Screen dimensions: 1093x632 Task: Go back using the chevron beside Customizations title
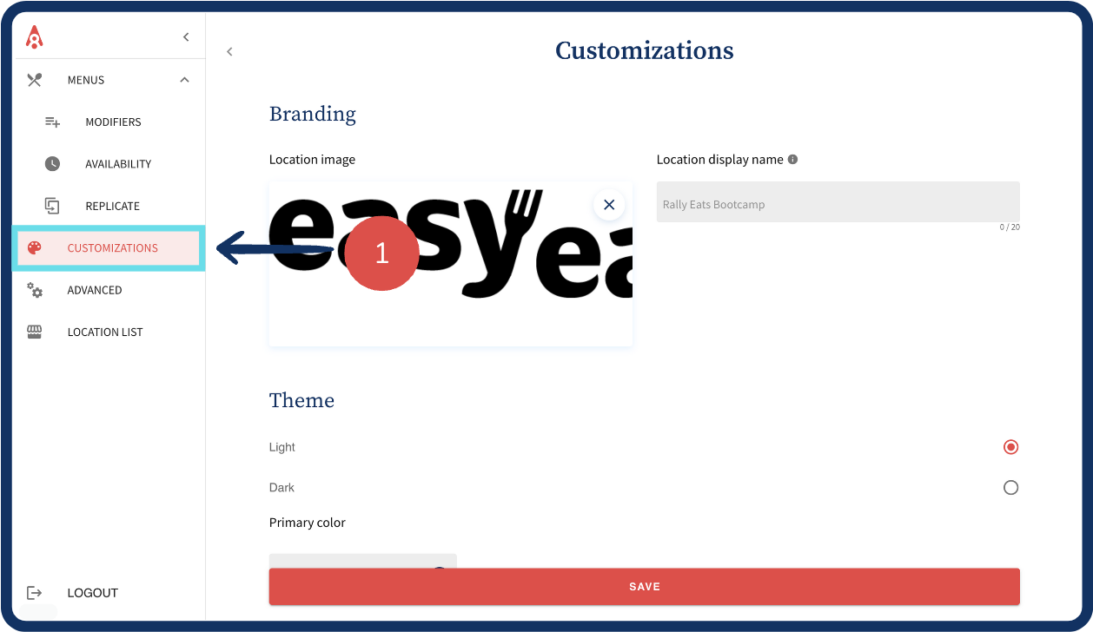click(229, 52)
